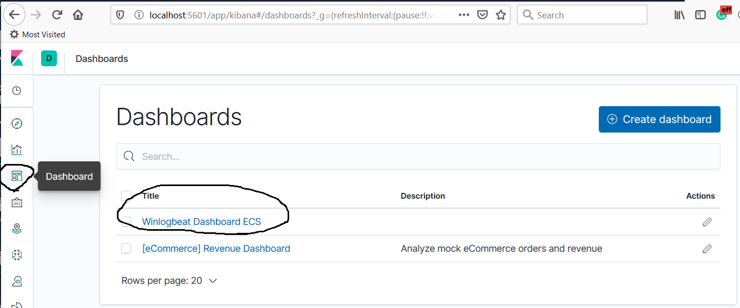Viewport: 740px width, 308px height.
Task: Select all dashboards header checkbox
Action: (126, 196)
